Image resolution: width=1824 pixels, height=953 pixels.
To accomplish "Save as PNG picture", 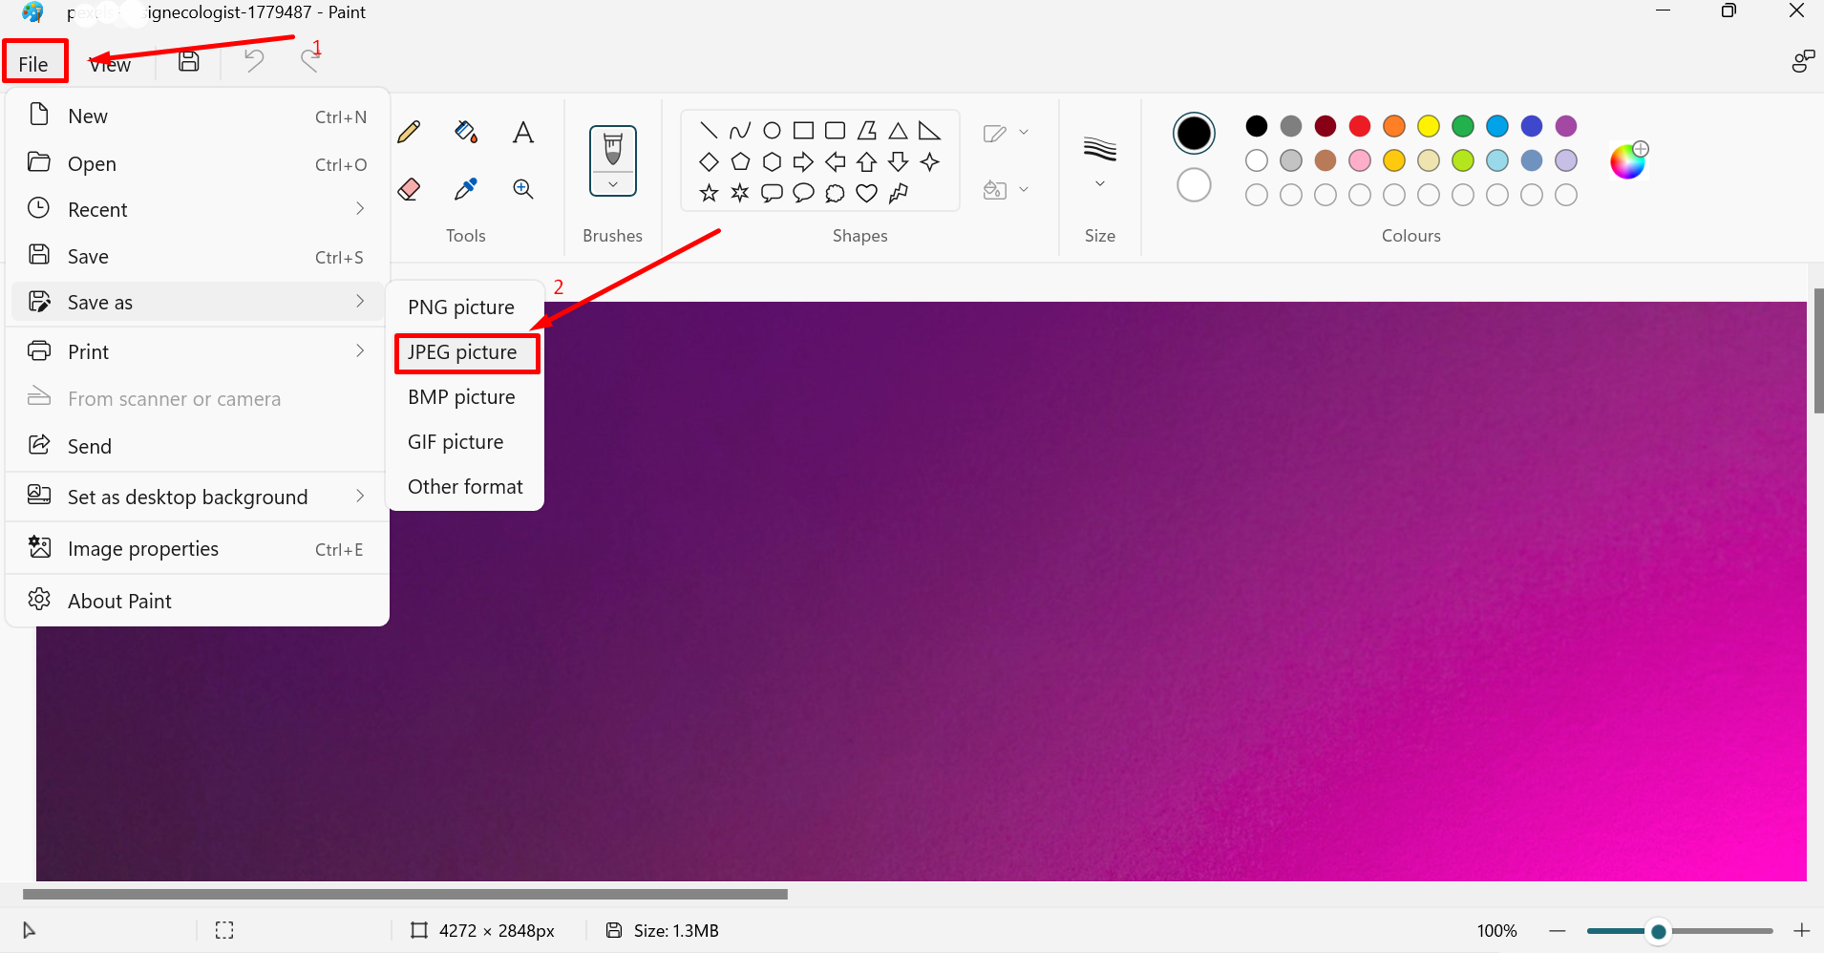I will tap(466, 307).
